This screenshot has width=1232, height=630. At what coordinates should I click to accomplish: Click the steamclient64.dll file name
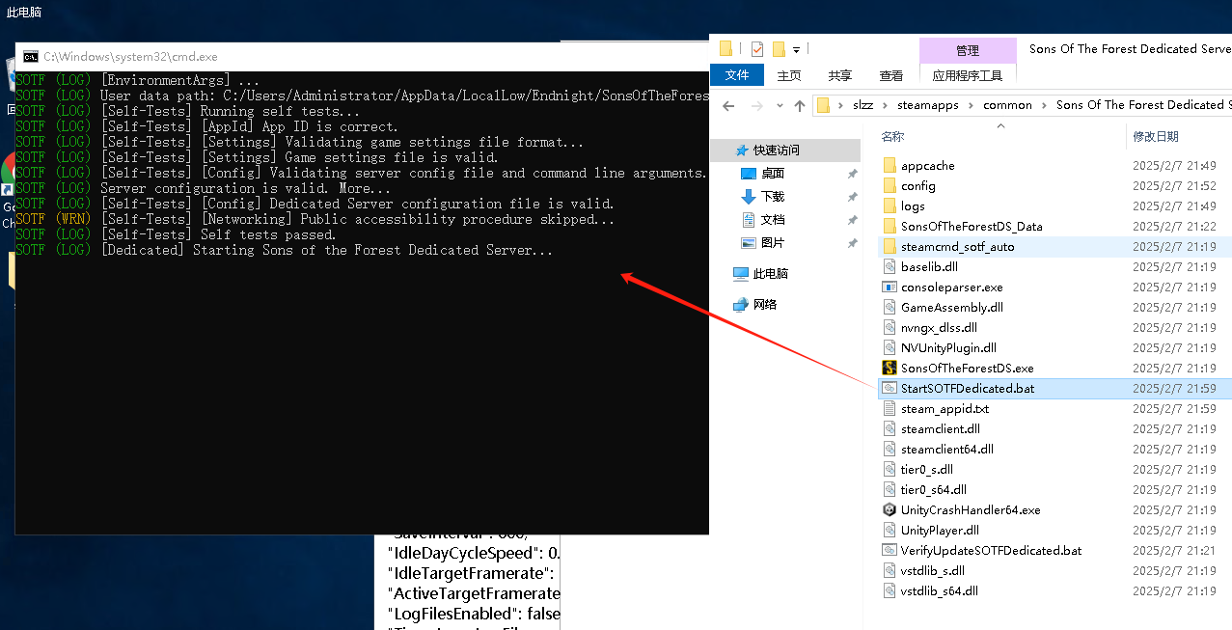(947, 450)
